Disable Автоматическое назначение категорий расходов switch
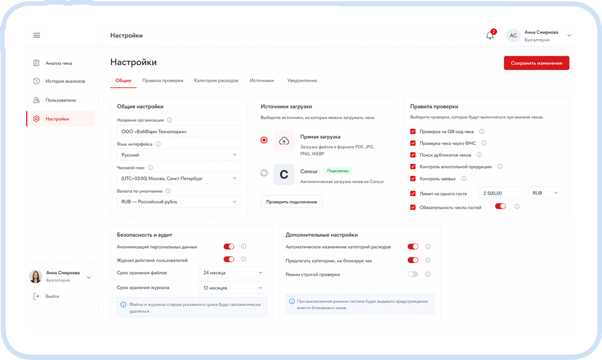Viewport: 602px width, 360px height. (413, 246)
